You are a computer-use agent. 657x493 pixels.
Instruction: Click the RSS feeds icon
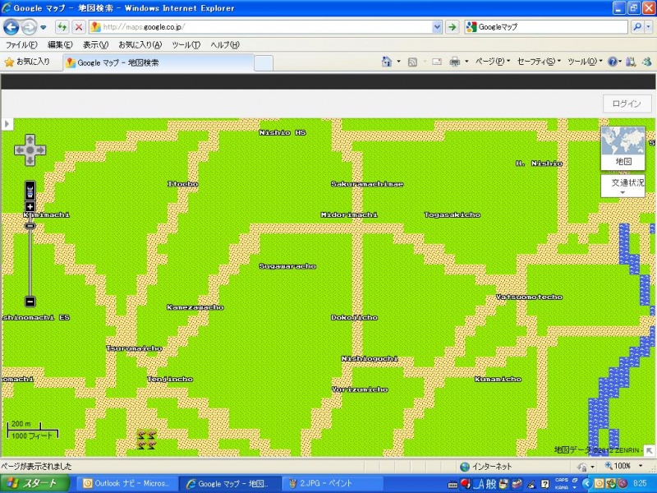412,62
